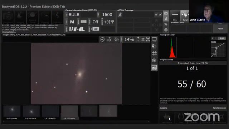Connect the ASCOM telescope via telescope icon
Viewport: 229px width, 129px height.
[x=120, y=15]
